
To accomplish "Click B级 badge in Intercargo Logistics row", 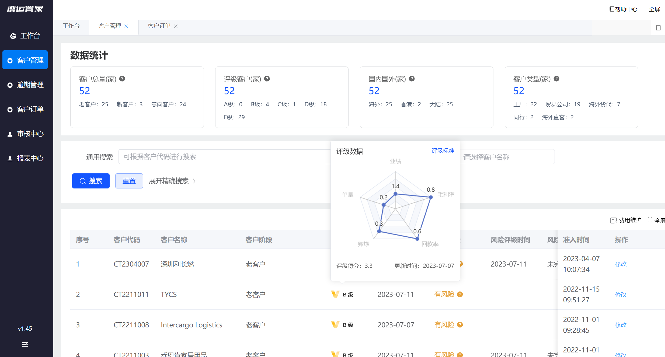I will pos(342,325).
